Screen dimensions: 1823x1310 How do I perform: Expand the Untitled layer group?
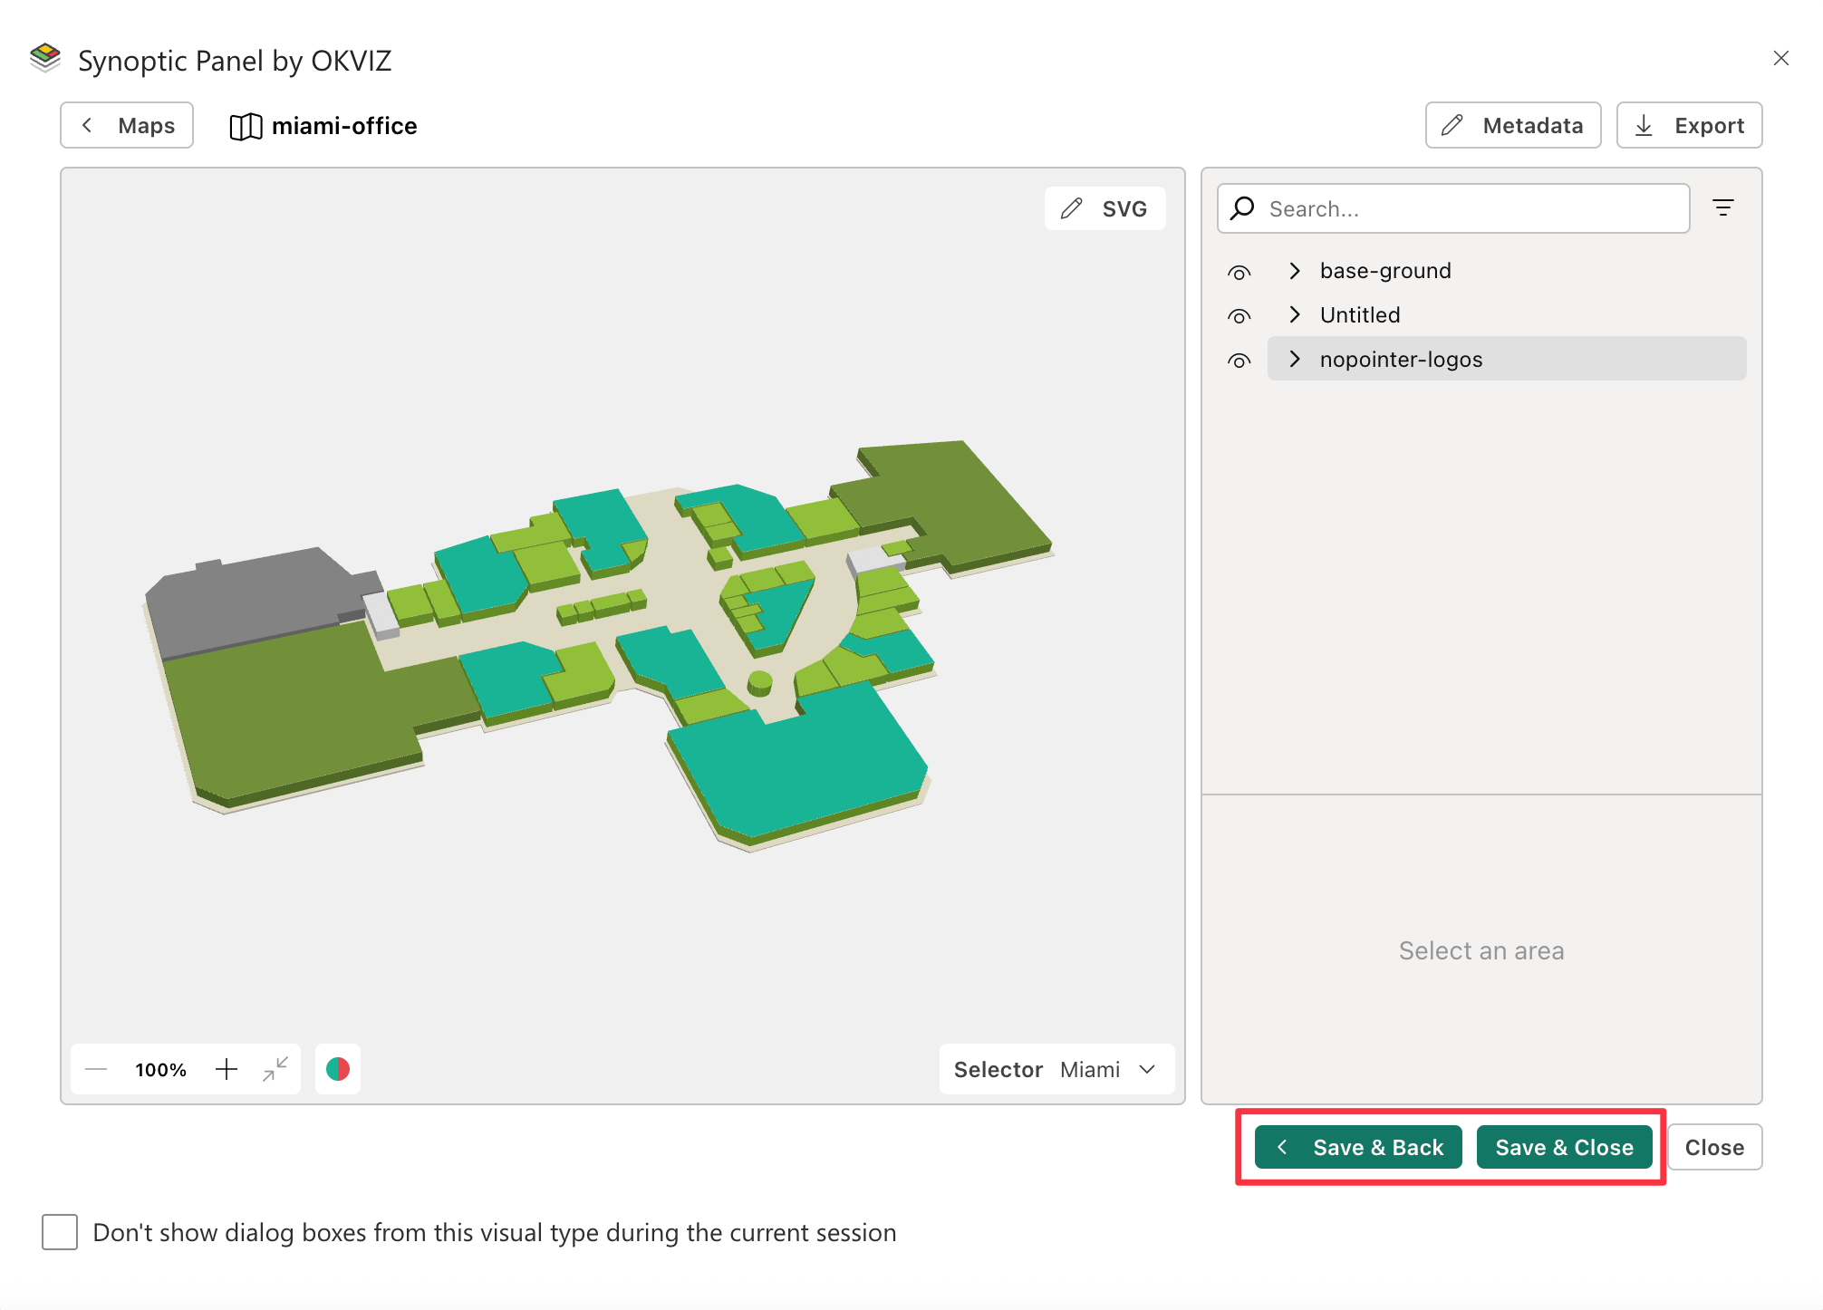[x=1295, y=314]
